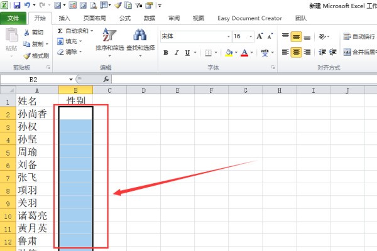Select cell containing 诸葛亮
Viewport: 377px width, 251px height.
tap(32, 215)
